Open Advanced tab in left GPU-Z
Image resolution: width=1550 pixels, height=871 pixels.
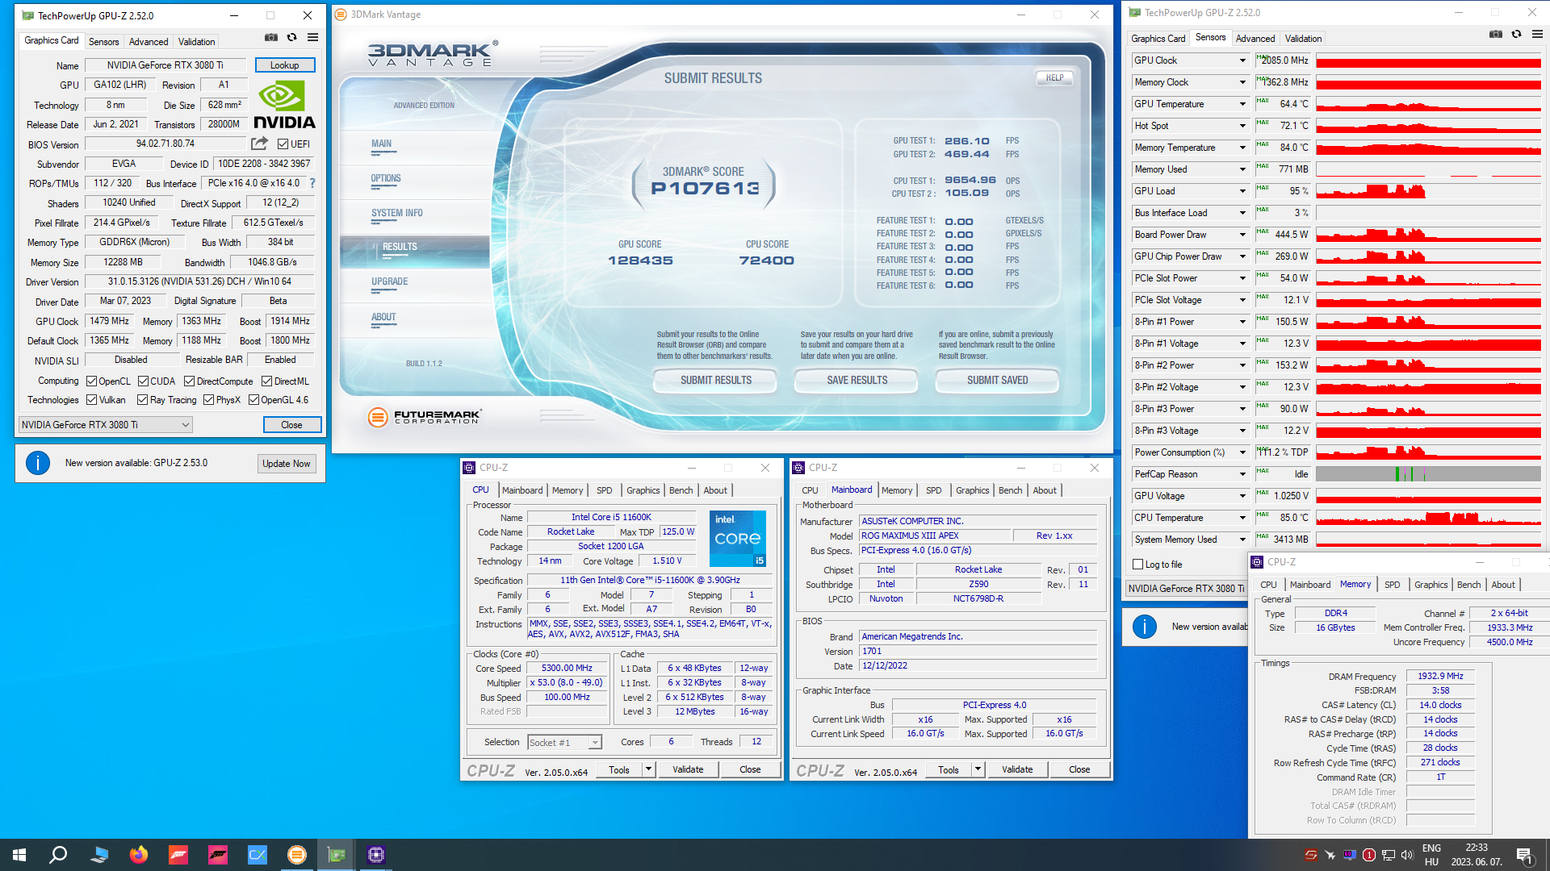[x=149, y=42]
